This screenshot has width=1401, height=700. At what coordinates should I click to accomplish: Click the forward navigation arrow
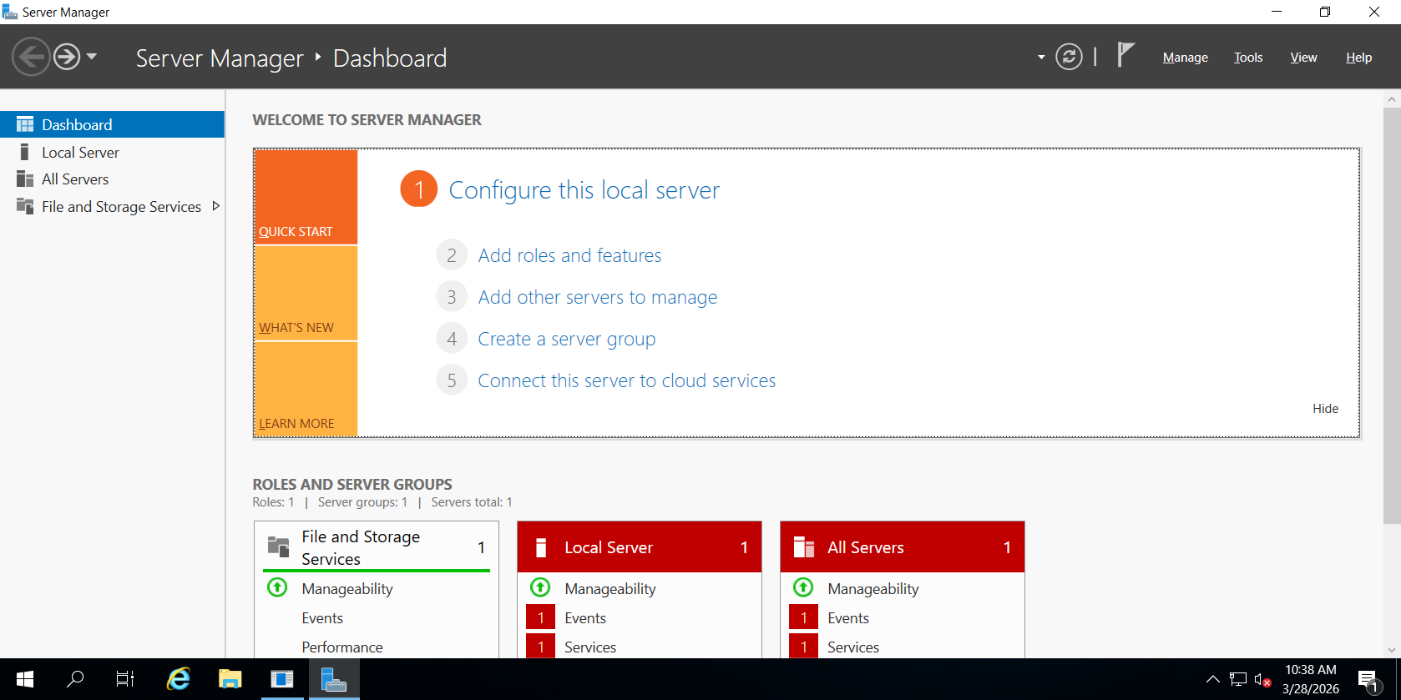pyautogui.click(x=67, y=57)
